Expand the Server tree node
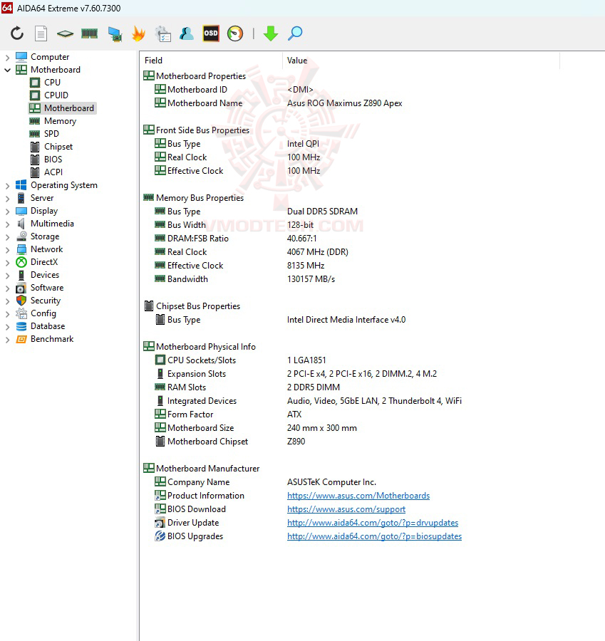Viewport: 605px width, 641px height. [x=7, y=198]
